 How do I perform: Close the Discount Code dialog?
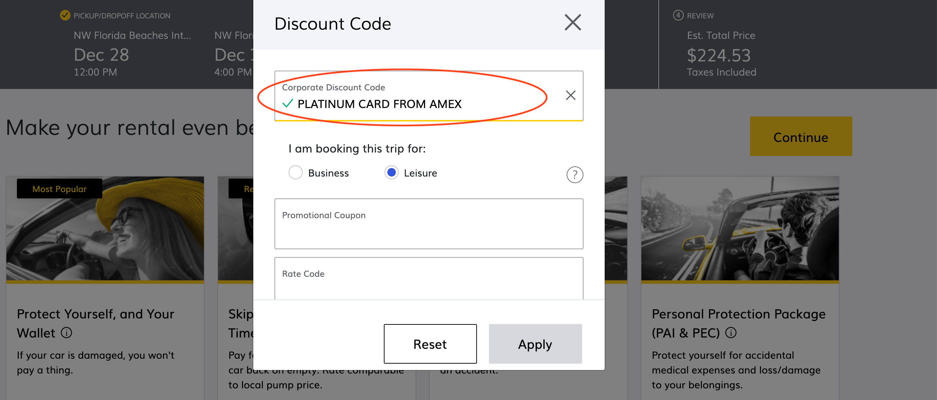573,23
